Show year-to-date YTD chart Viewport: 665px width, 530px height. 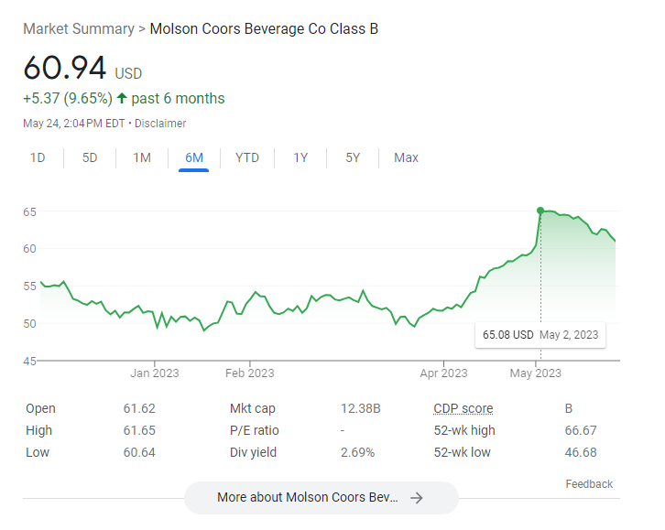pyautogui.click(x=247, y=157)
